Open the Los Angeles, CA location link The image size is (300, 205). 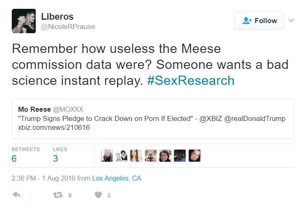click(117, 178)
